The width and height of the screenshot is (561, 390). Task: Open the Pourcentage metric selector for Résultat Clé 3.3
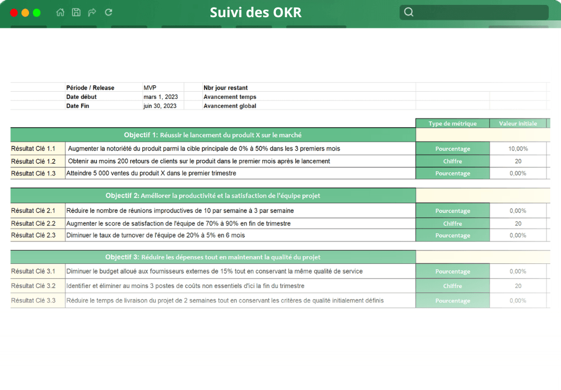[452, 300]
